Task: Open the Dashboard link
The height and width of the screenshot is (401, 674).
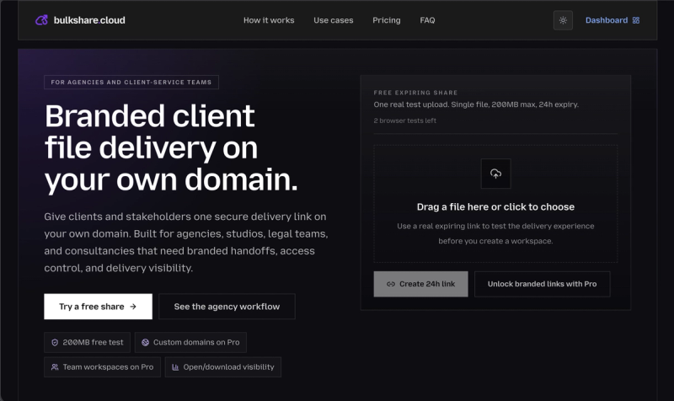Action: click(606, 20)
